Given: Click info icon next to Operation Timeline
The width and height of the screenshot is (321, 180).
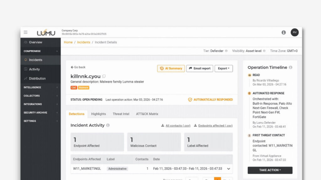Looking at the screenshot, I should pos(291,67).
